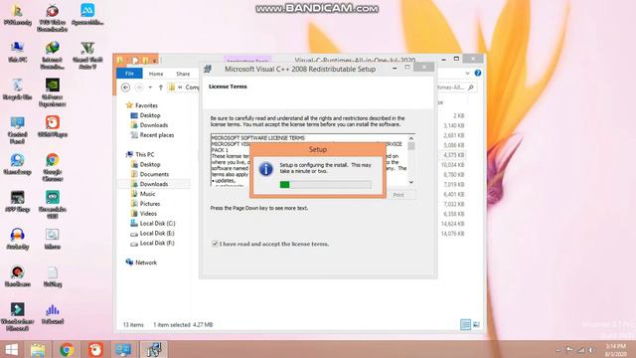636x358 pixels.
Task: Open This PC desktop icon
Action: point(17,51)
